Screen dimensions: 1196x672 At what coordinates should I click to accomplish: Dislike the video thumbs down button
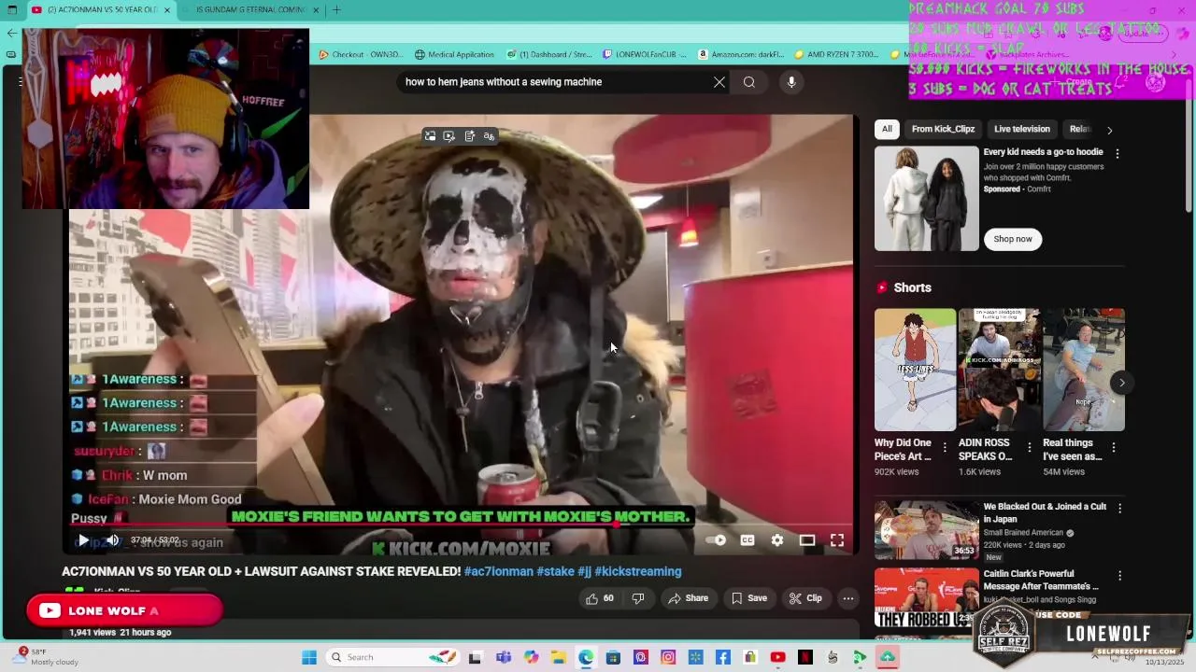[638, 598]
